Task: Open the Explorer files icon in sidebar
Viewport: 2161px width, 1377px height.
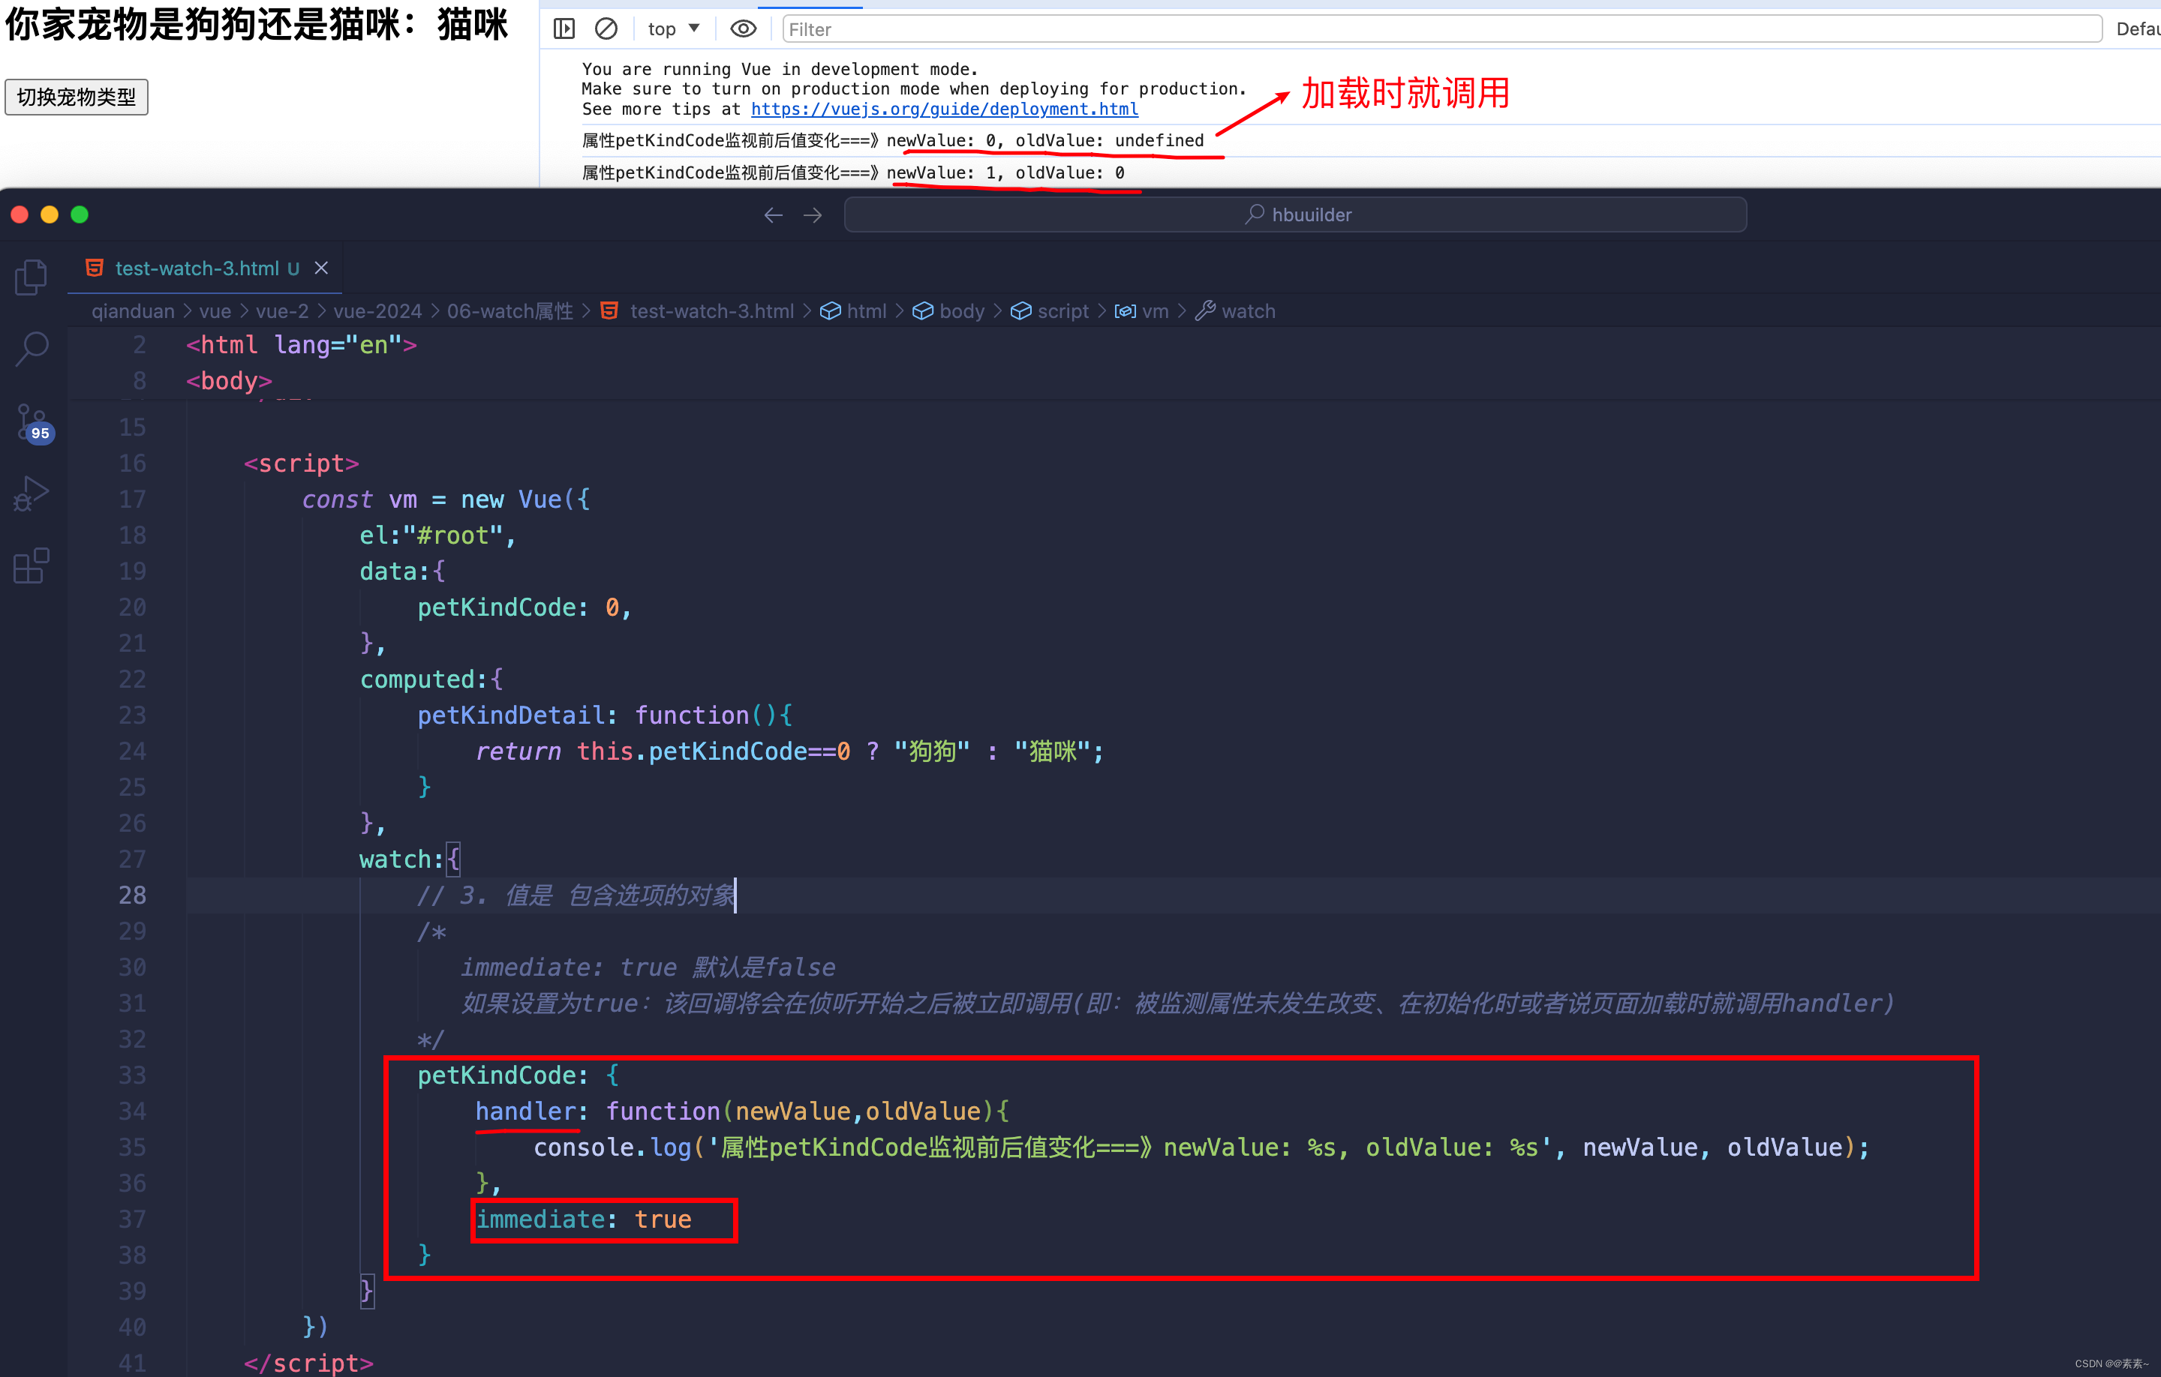Action: 32,277
